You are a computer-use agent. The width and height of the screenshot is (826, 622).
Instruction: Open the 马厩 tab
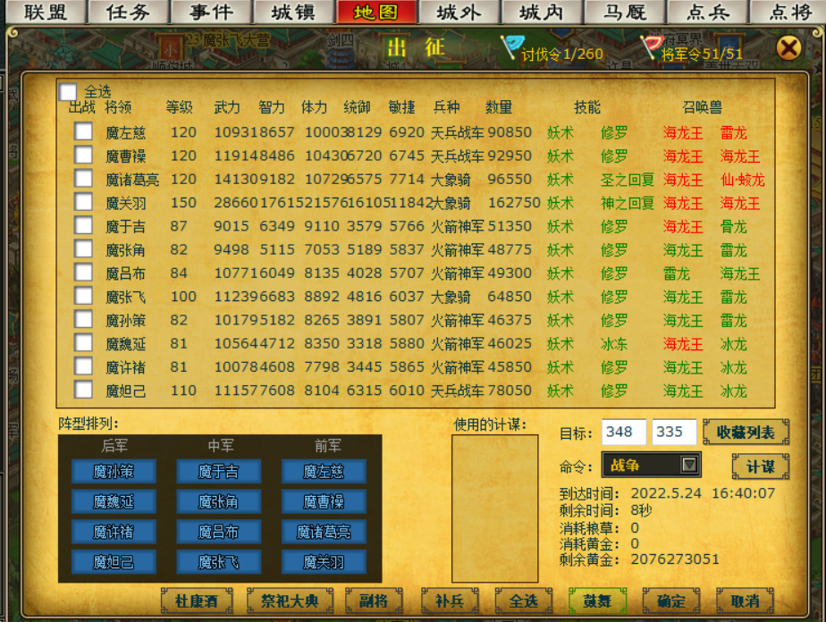point(624,12)
